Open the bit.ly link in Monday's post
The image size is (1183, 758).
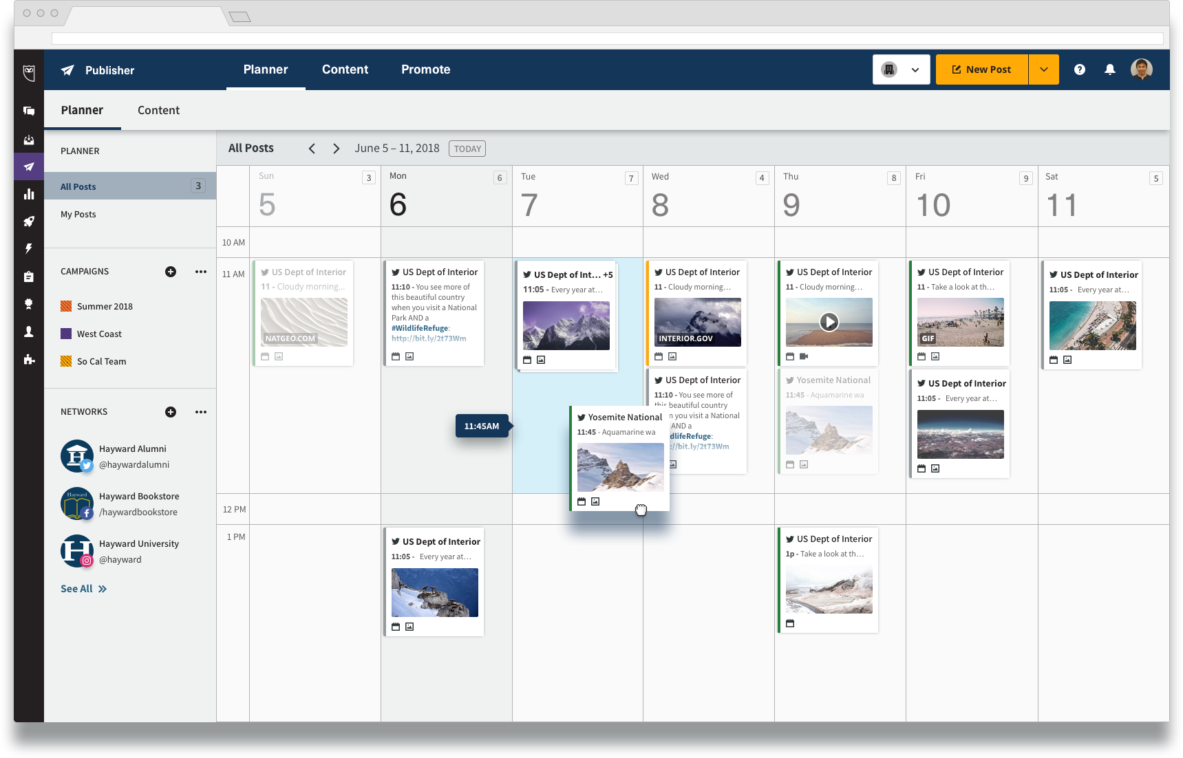point(429,338)
